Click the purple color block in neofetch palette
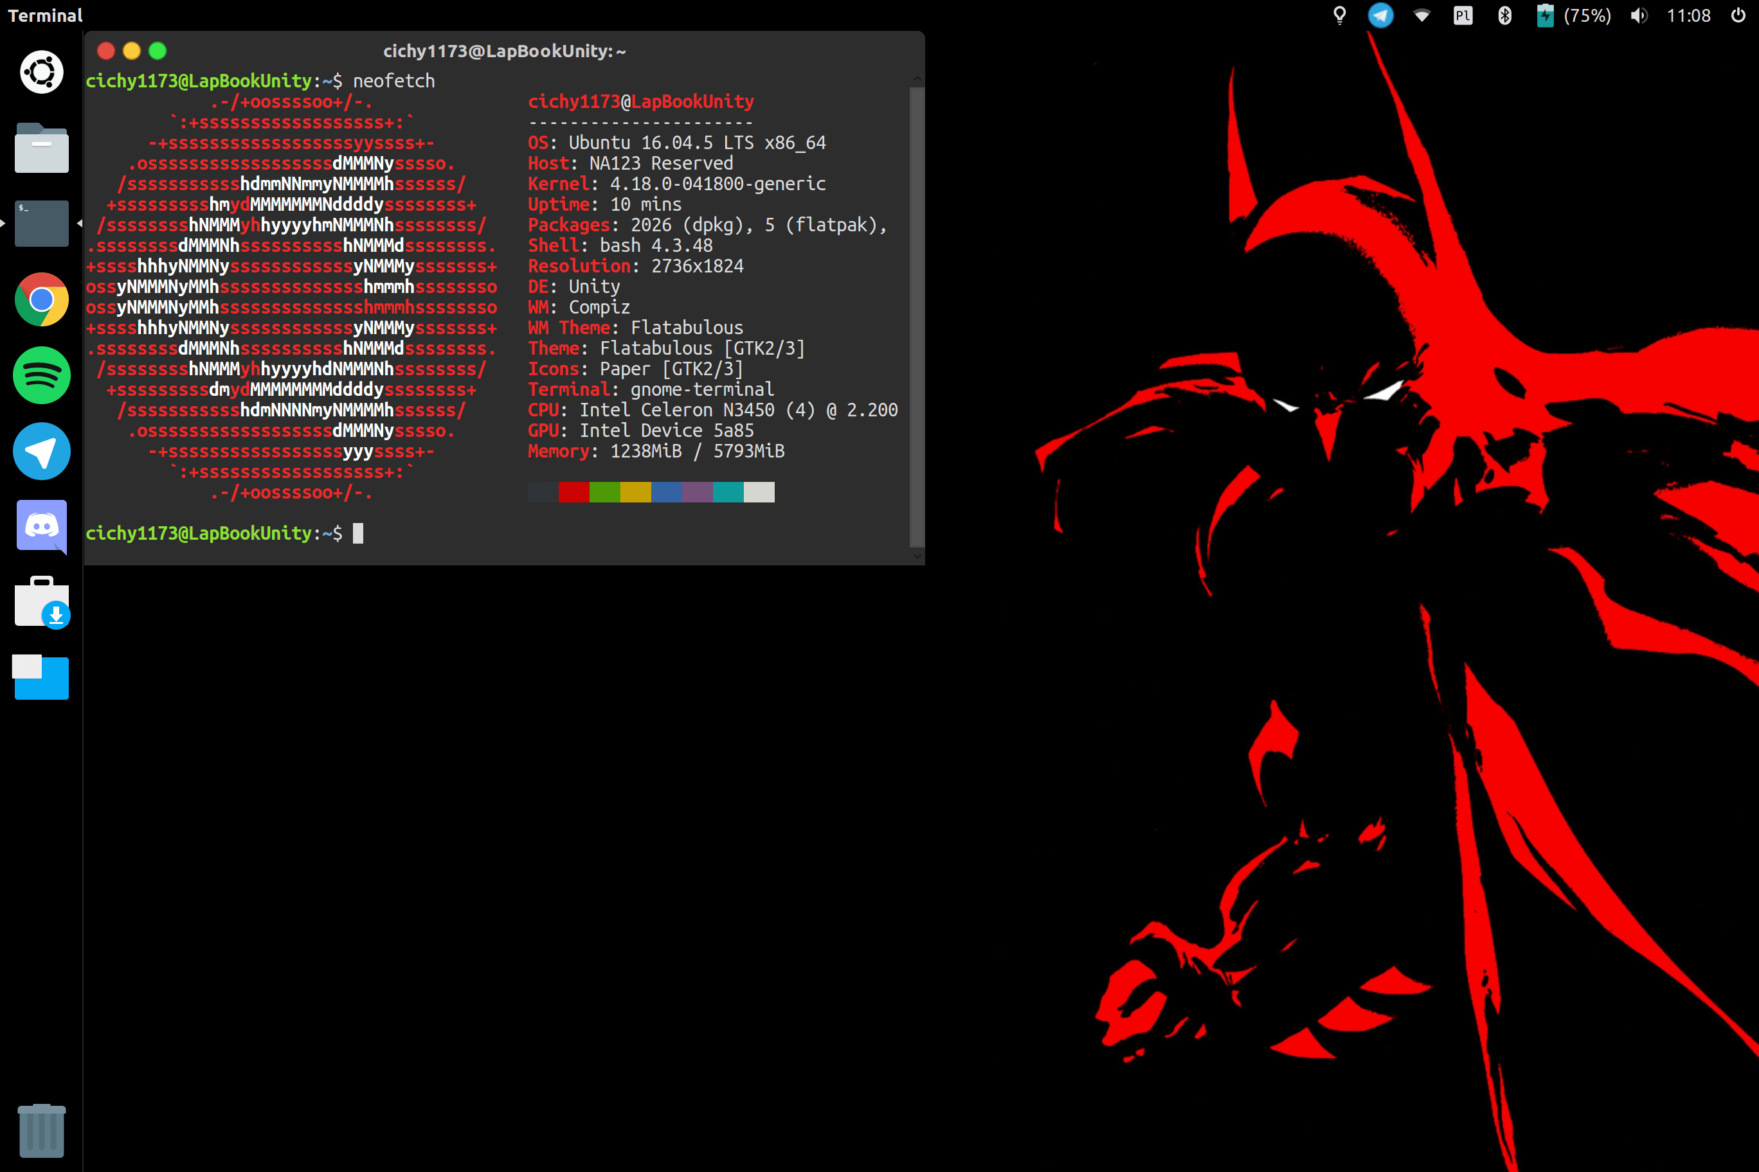The height and width of the screenshot is (1172, 1759). [x=697, y=492]
